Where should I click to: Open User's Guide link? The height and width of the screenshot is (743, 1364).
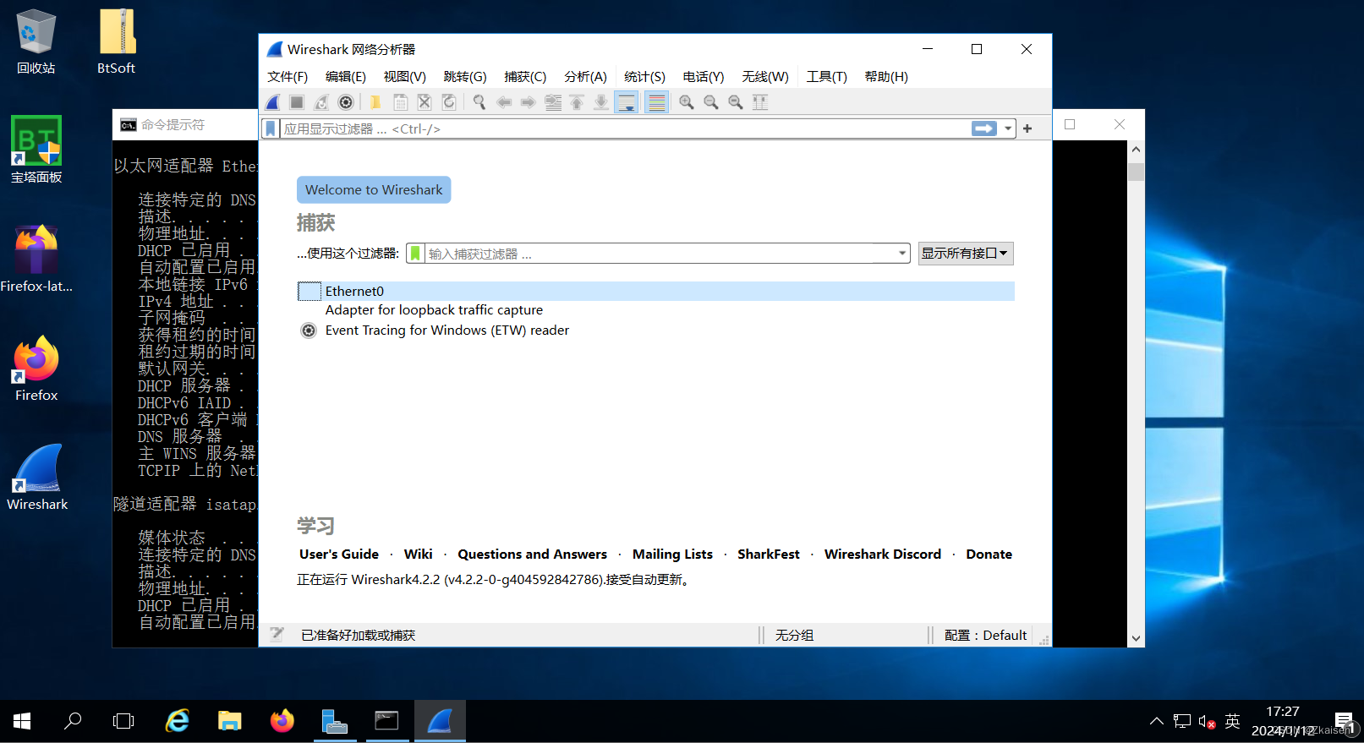pyautogui.click(x=339, y=555)
